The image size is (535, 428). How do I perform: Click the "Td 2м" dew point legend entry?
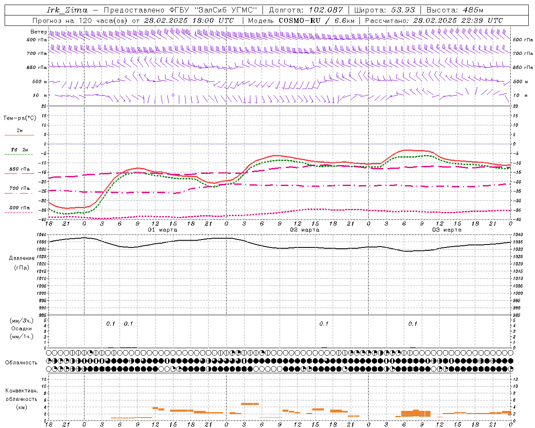20,150
